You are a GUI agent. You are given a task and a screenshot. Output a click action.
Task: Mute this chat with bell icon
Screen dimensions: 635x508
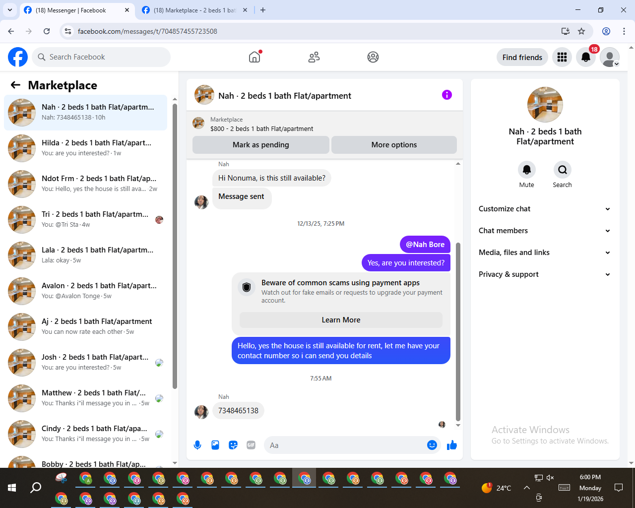coord(527,170)
